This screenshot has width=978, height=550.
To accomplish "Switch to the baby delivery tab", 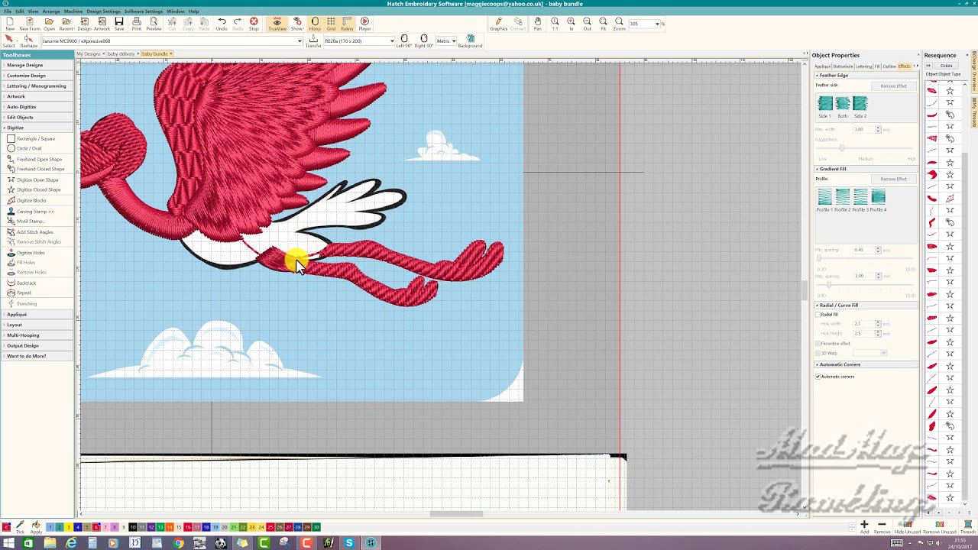I will 121,53.
